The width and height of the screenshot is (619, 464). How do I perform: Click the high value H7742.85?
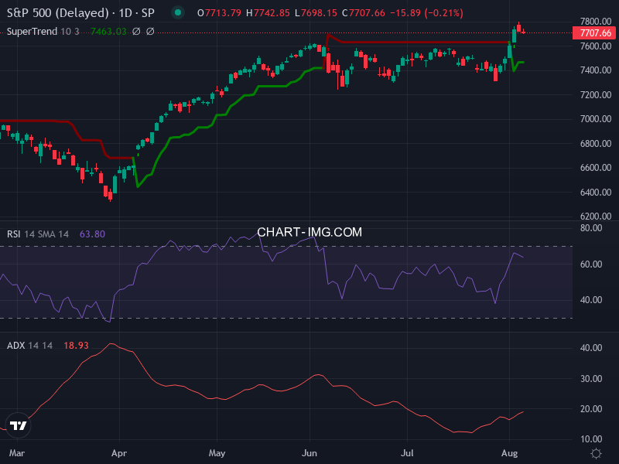pyautogui.click(x=268, y=13)
